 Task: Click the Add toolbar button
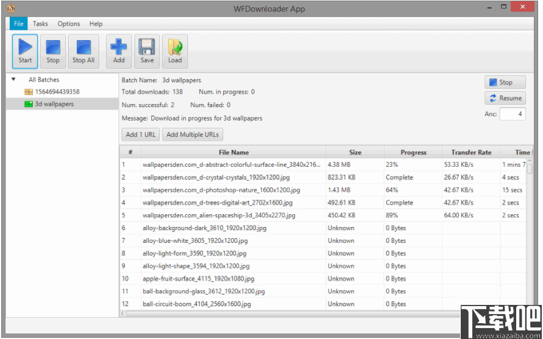click(119, 51)
